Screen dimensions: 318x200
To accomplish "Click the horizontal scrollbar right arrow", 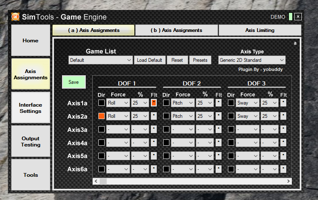I will [288, 181].
